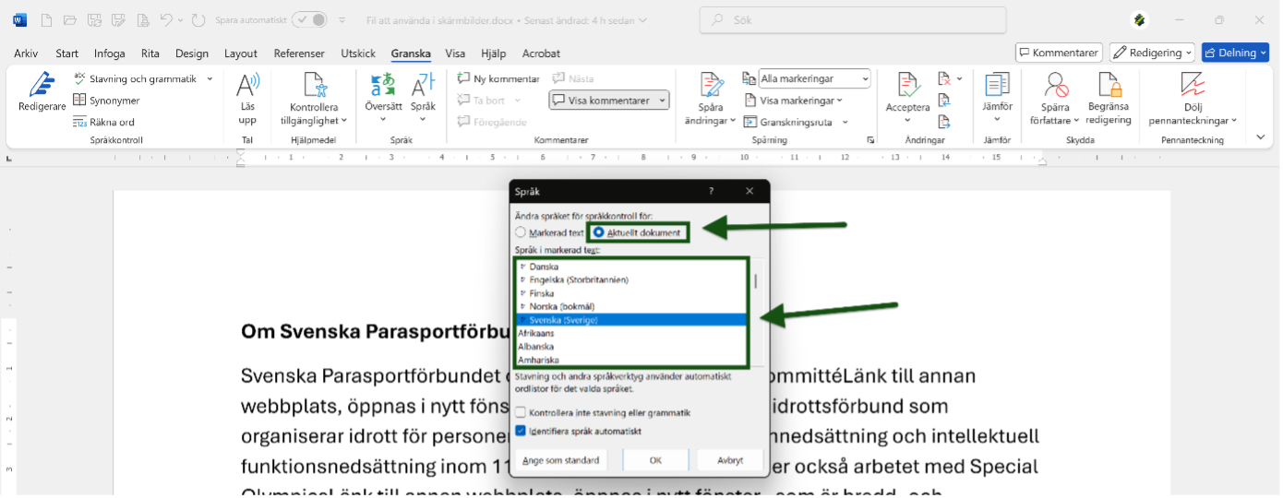1283x498 pixels.
Task: Toggle the Spara automatiskt switch
Action: coord(309,19)
